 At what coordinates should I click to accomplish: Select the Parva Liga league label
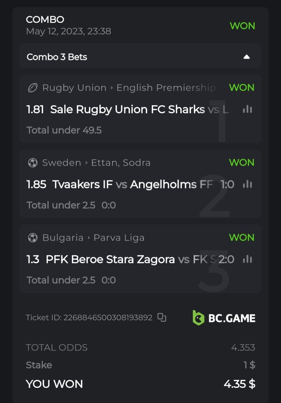tap(119, 238)
